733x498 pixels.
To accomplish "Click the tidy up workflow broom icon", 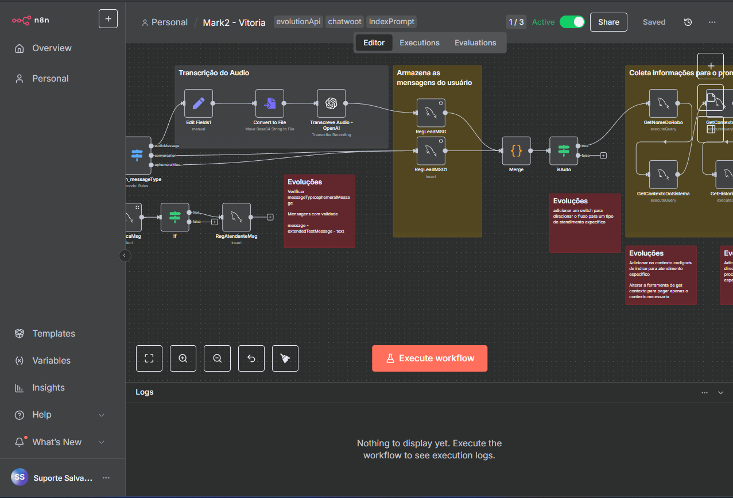I will point(285,358).
